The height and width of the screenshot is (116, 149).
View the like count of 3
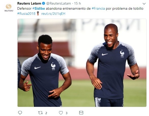click(x=66, y=113)
